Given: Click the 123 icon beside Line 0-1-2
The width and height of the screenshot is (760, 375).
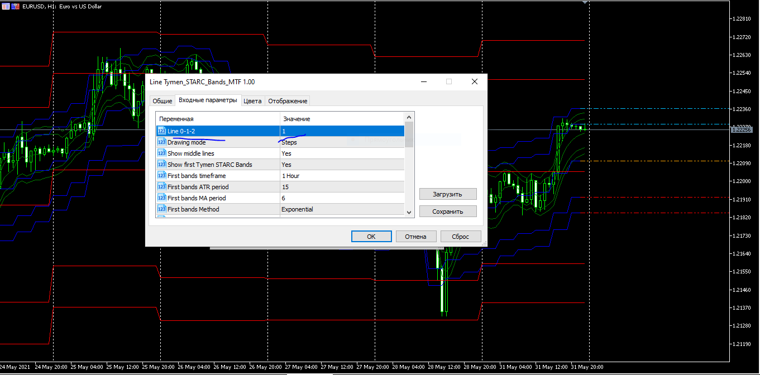Looking at the screenshot, I should point(162,131).
